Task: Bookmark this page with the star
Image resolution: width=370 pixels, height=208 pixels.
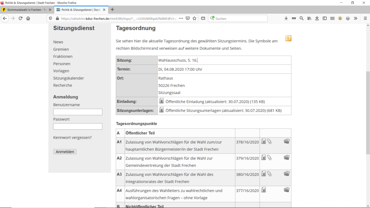Action: coord(194,18)
